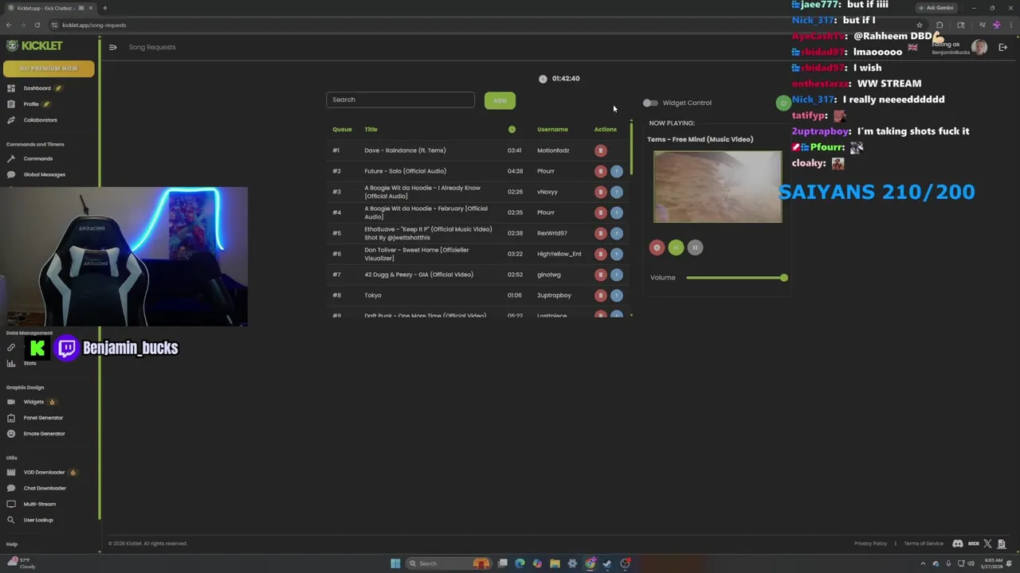The width and height of the screenshot is (1020, 573).
Task: Open Profile in the sidebar
Action: 31,104
